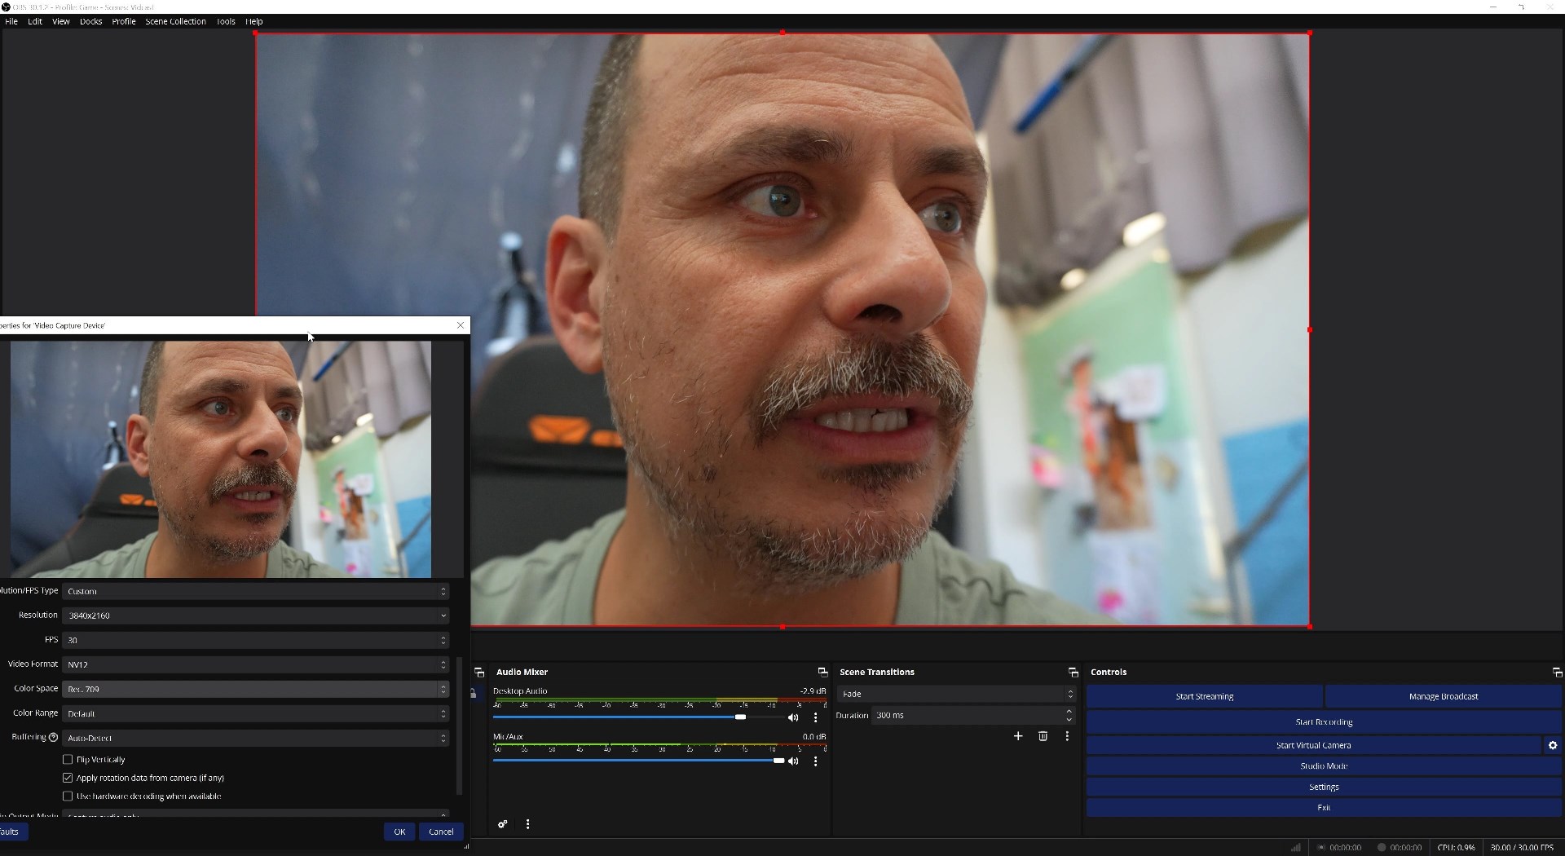
Task: Mute the Desktop Audio speaker icon
Action: pos(792,718)
